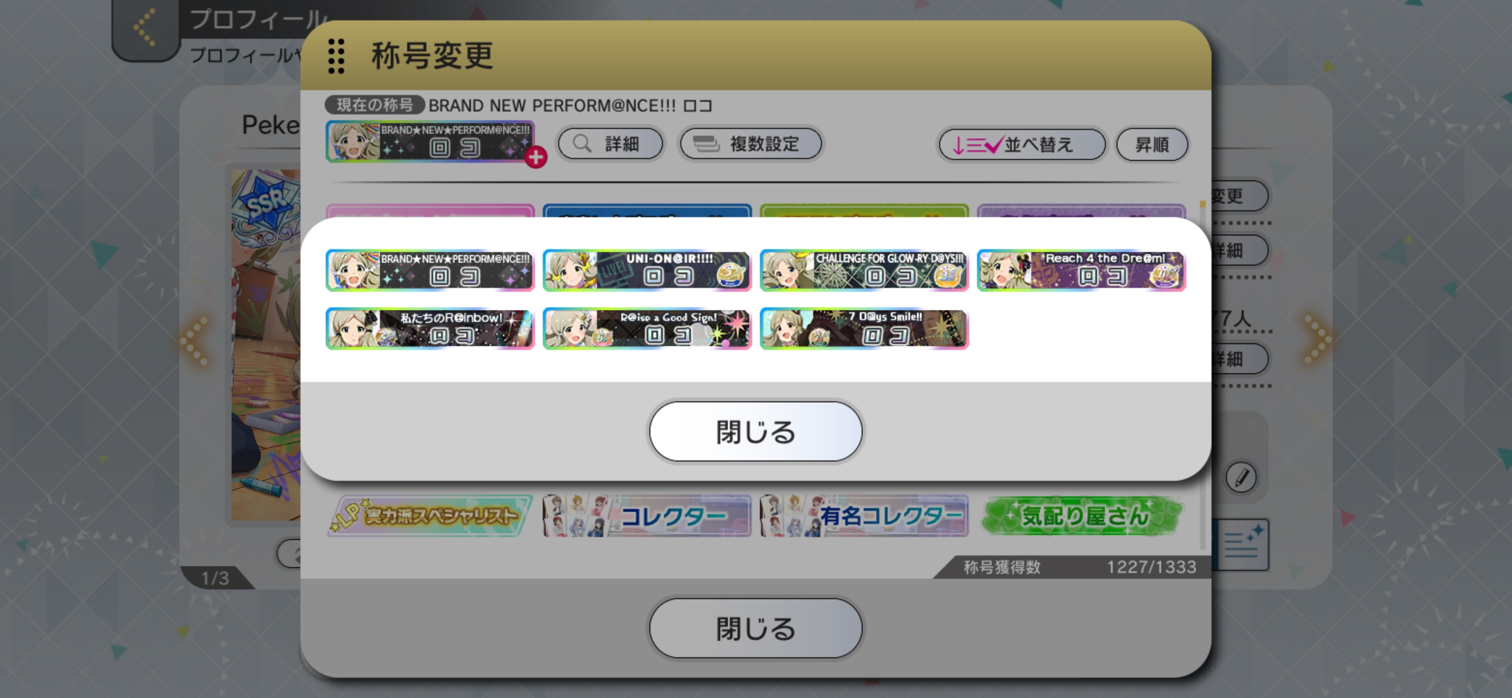The width and height of the screenshot is (1512, 698).
Task: Click the red plus icon on current title
Action: pyautogui.click(x=535, y=157)
